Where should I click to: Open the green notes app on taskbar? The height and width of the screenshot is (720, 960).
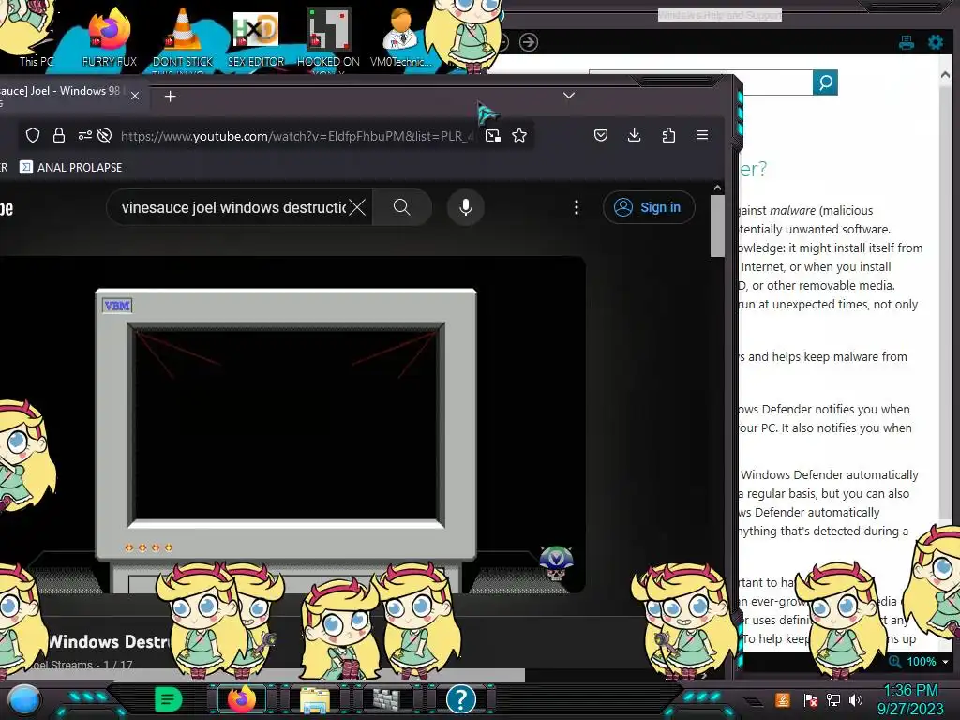coord(168,699)
